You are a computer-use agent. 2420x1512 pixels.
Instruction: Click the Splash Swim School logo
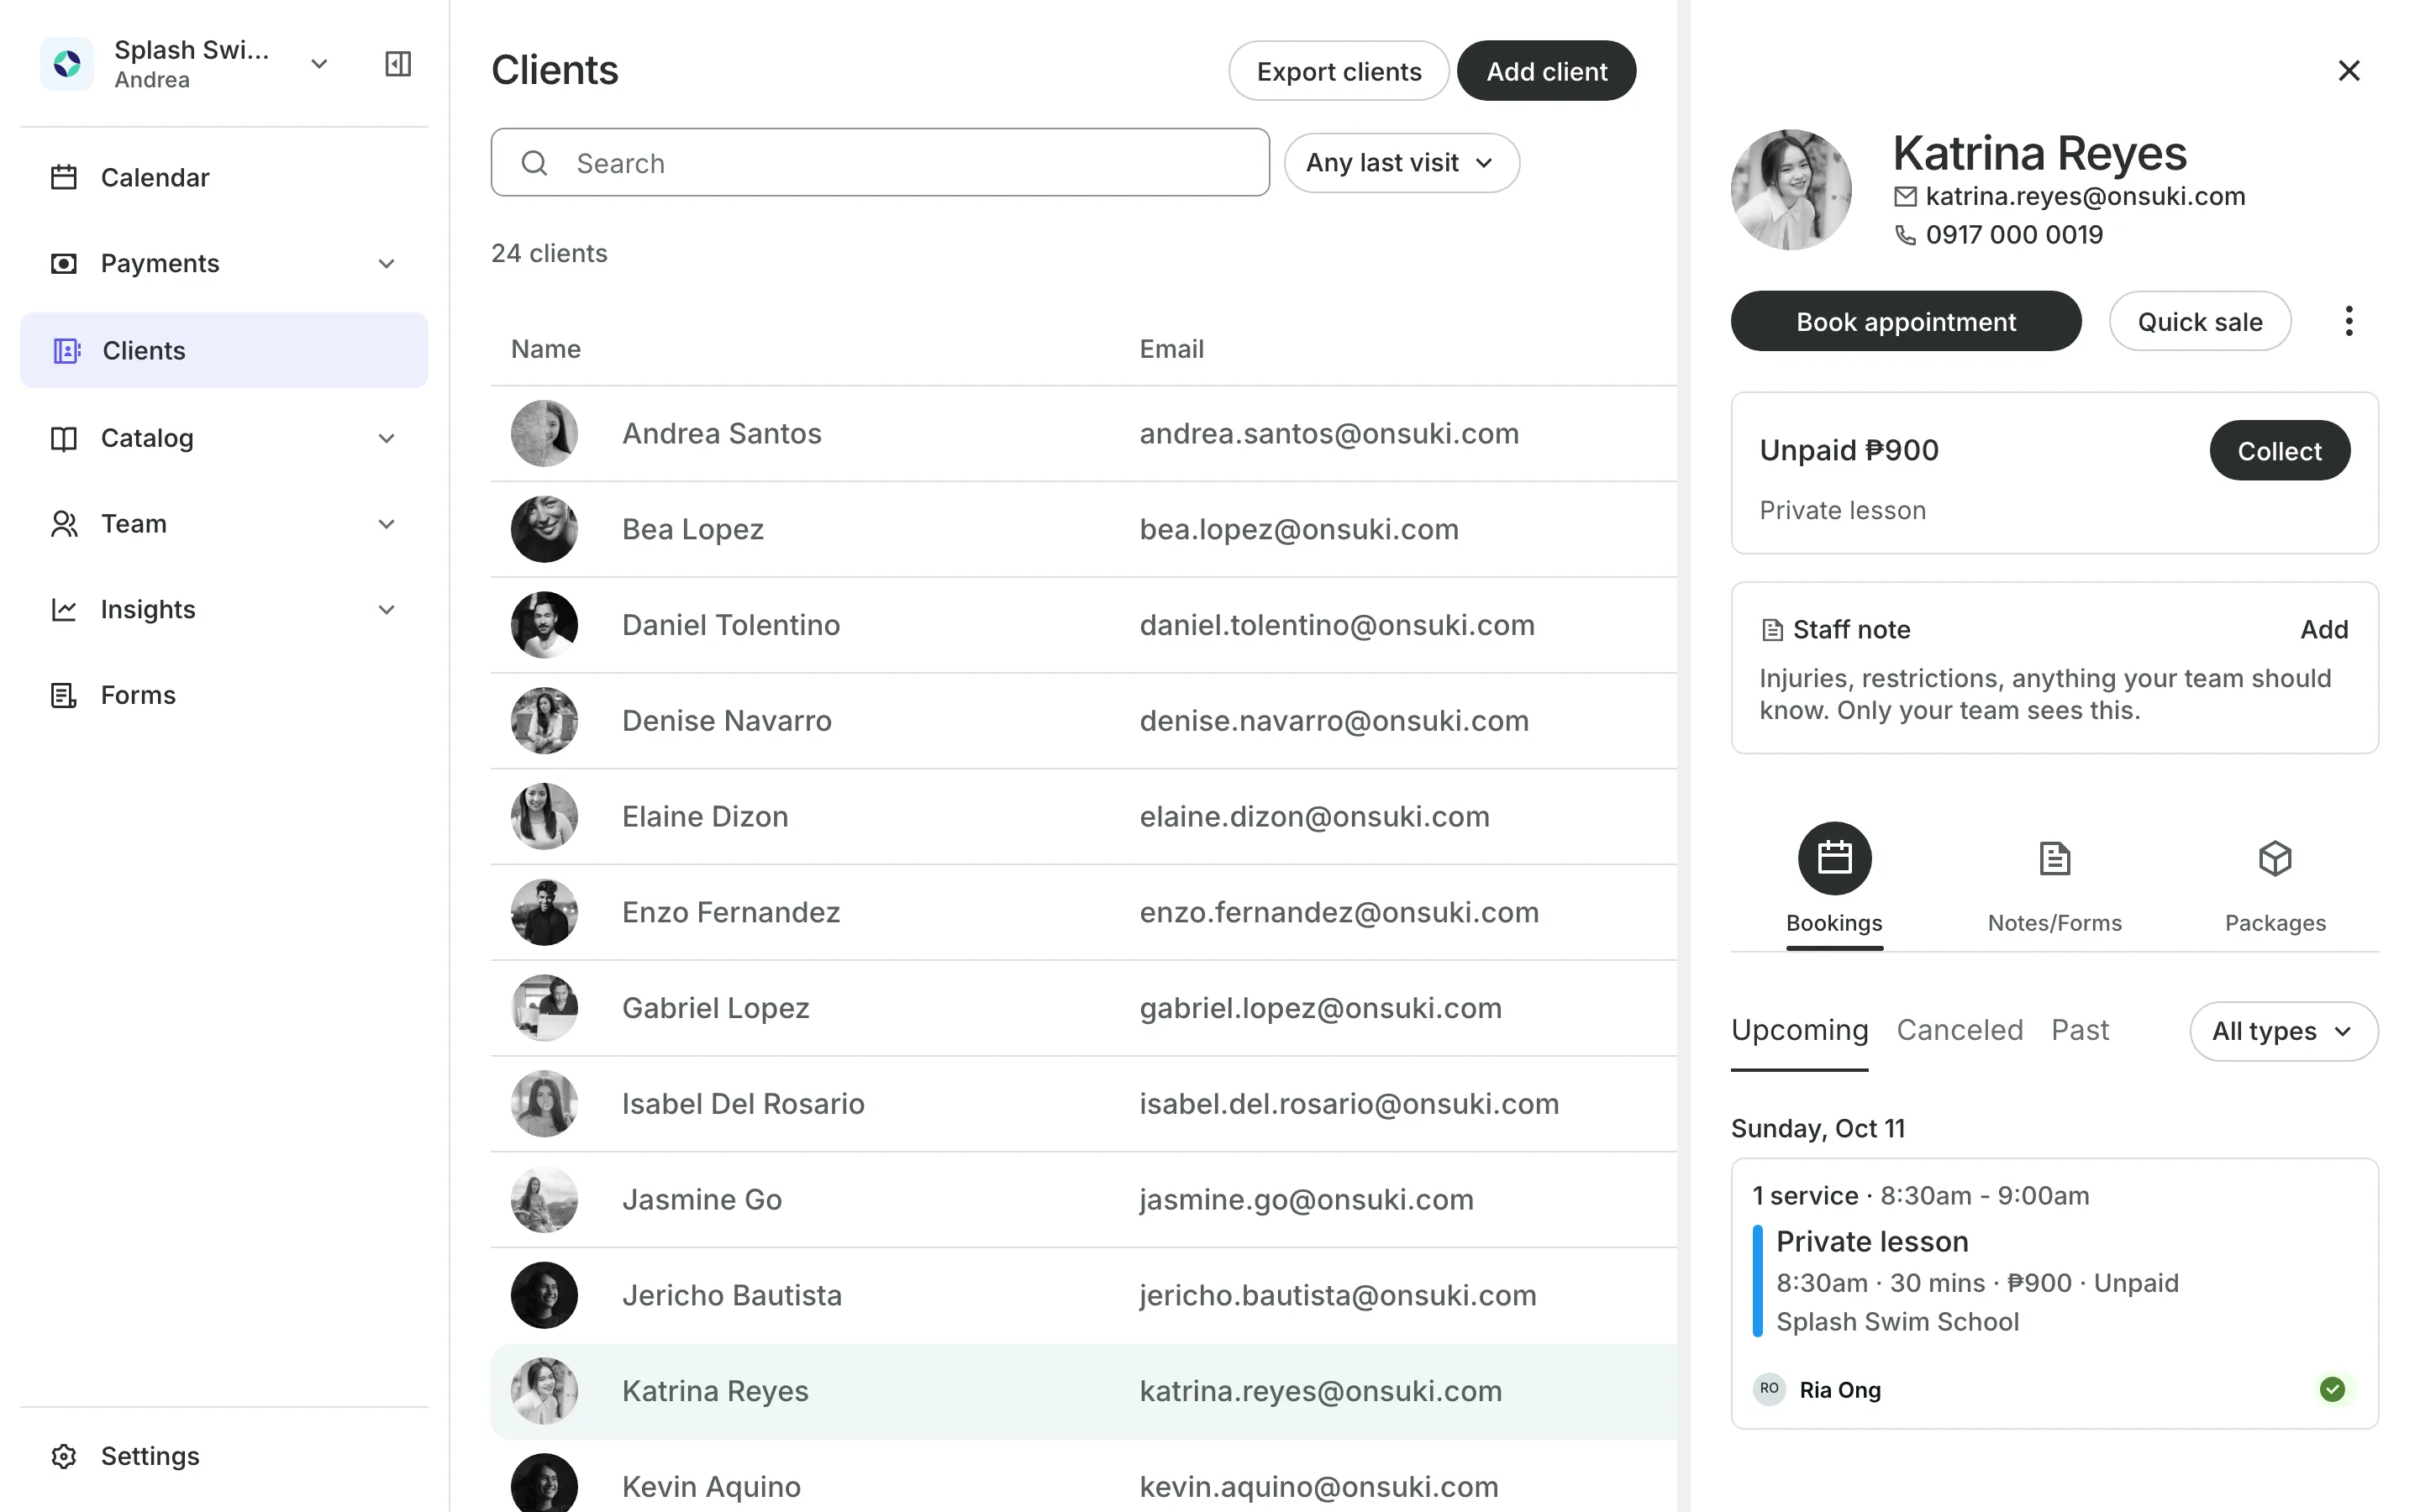67,64
